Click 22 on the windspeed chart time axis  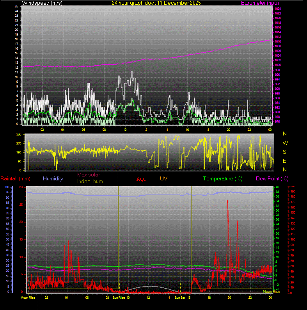(x=249, y=130)
